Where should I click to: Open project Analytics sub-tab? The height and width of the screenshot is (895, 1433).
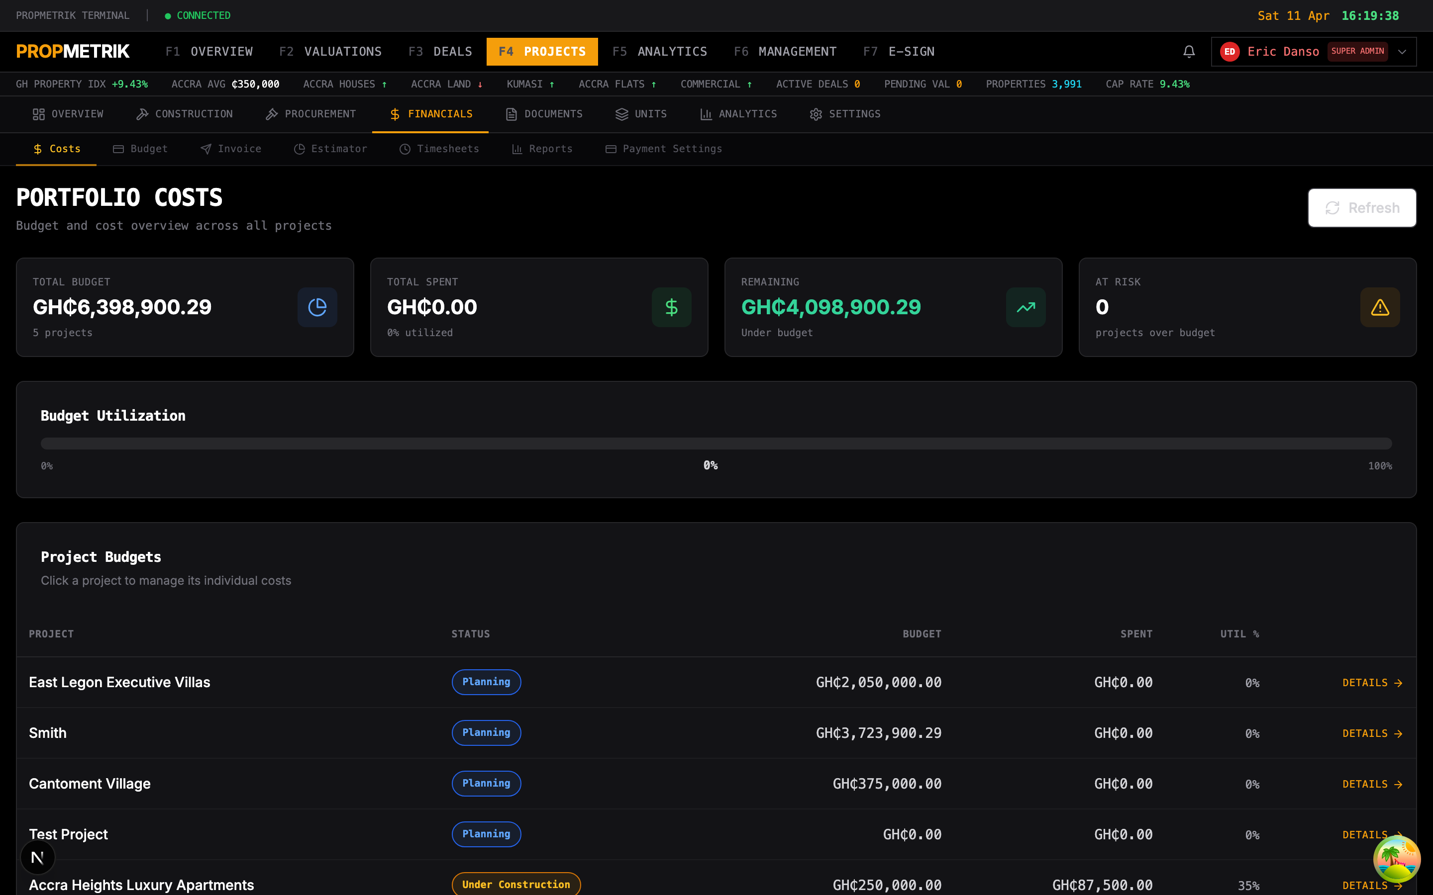[738, 114]
